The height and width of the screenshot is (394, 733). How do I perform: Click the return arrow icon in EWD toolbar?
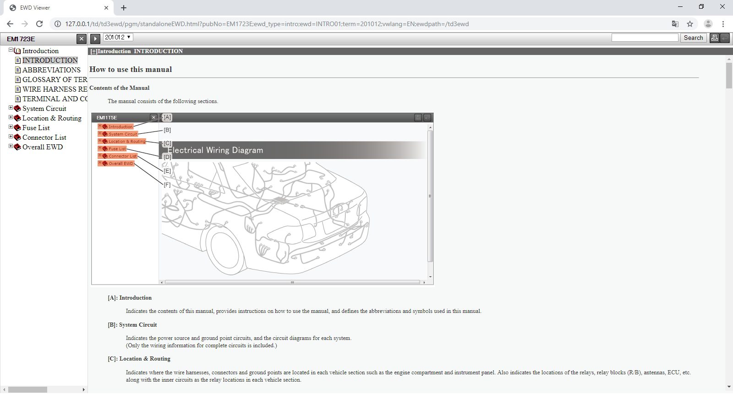(x=725, y=38)
